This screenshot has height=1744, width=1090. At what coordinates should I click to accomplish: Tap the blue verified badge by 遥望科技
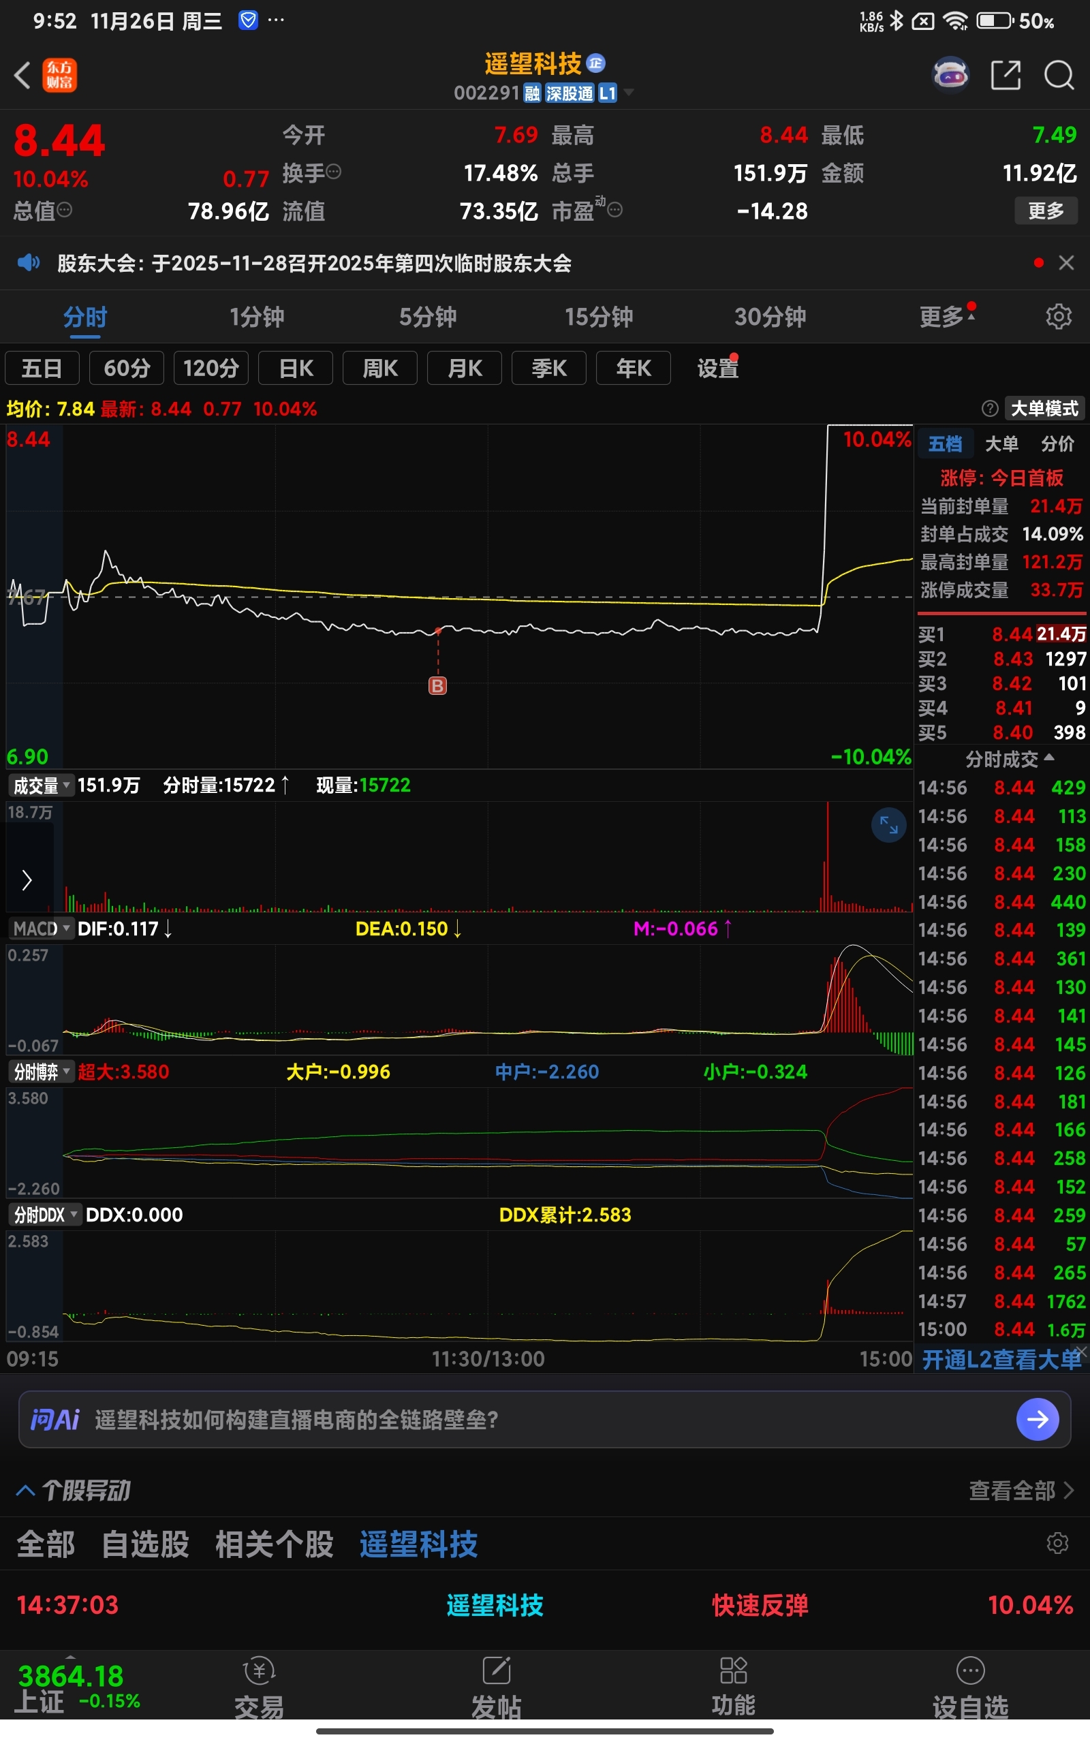(595, 63)
